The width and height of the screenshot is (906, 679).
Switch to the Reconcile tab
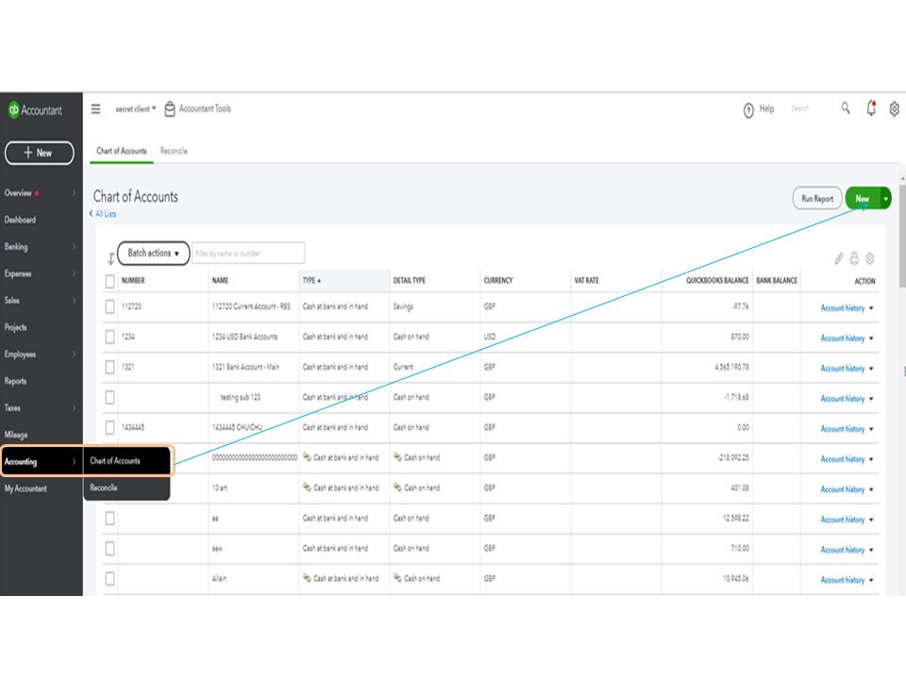(x=174, y=151)
